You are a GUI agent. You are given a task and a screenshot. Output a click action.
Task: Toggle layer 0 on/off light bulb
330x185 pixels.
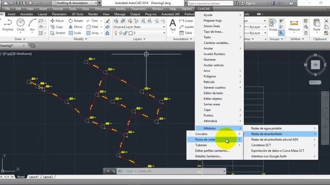(x=115, y=33)
